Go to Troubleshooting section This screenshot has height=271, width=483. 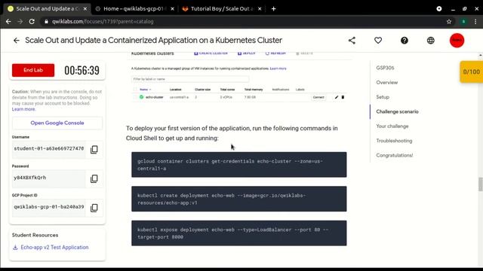point(394,141)
